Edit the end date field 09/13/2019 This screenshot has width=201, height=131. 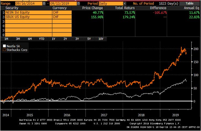[63, 4]
